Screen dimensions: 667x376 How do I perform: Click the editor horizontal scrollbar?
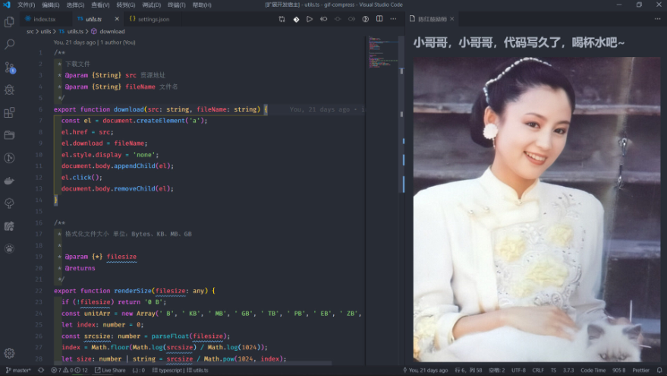[x=192, y=363]
